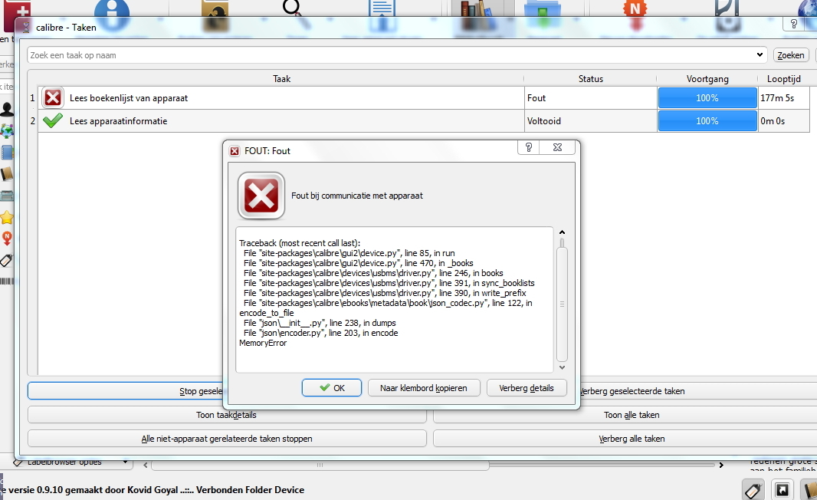This screenshot has width=817, height=500.
Task: Click the help question mark in the FOUT dialog
Action: (x=529, y=147)
